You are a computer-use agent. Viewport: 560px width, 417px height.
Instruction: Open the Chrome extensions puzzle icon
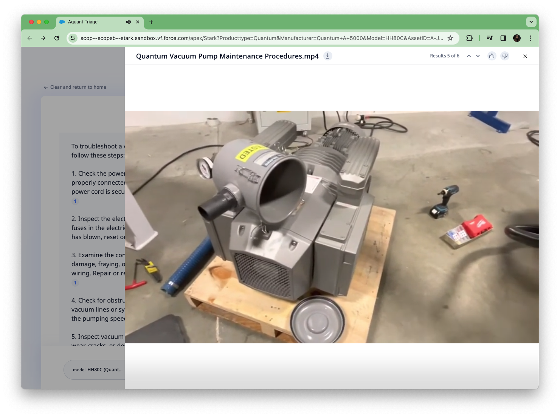(469, 38)
